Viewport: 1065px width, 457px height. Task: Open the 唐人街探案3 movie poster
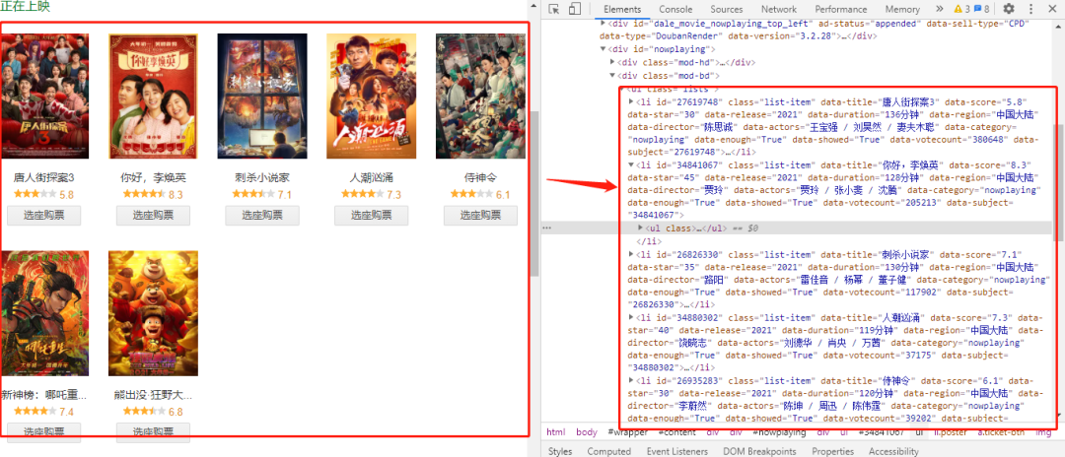click(44, 97)
